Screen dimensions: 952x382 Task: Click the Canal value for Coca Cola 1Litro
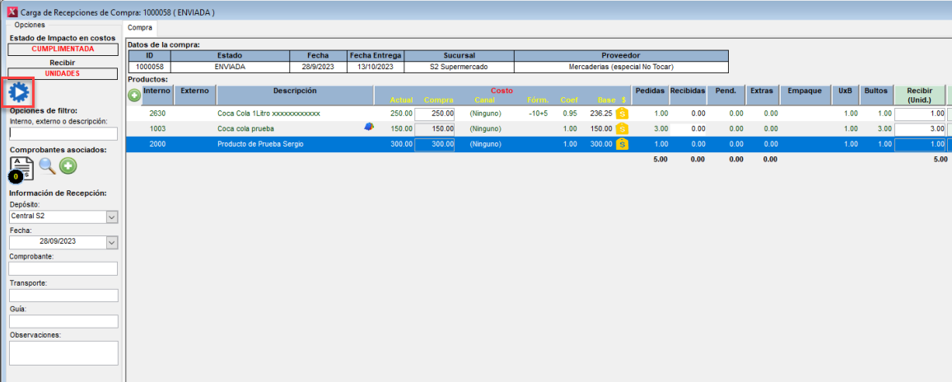(485, 114)
